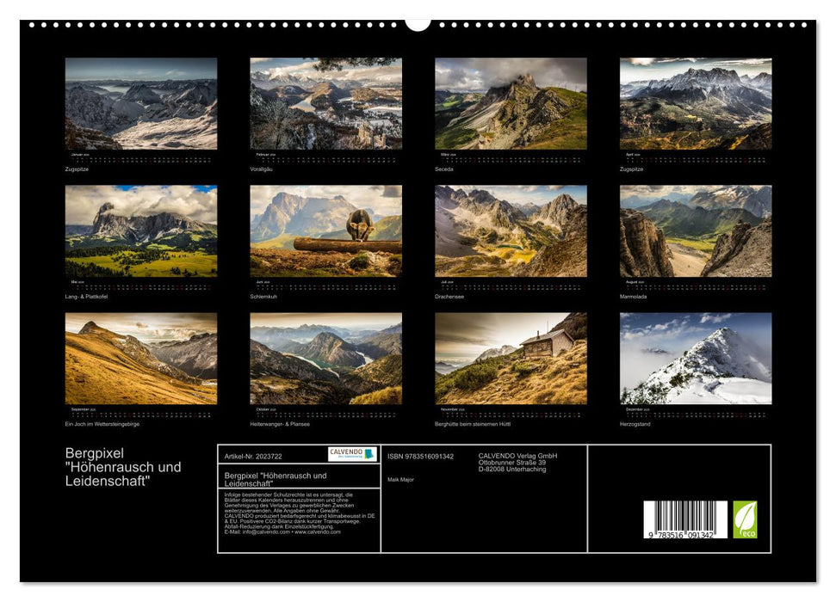Click the Artikel-Nr. 2023722 label
This screenshot has width=836, height=602.
click(x=256, y=454)
